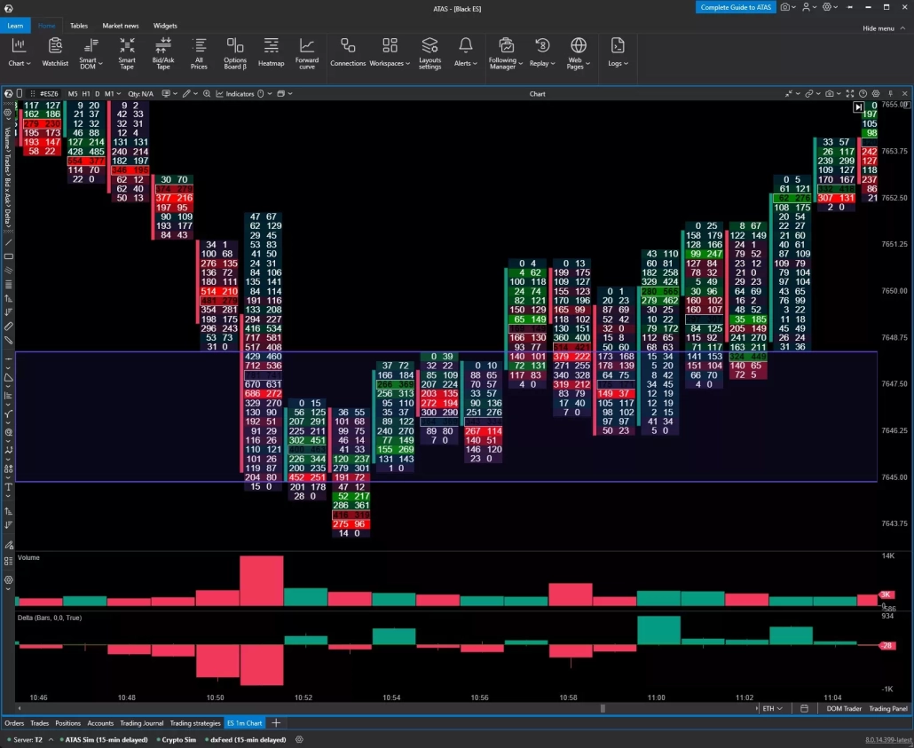Open the Connections manager
The width and height of the screenshot is (914, 748).
pyautogui.click(x=348, y=52)
